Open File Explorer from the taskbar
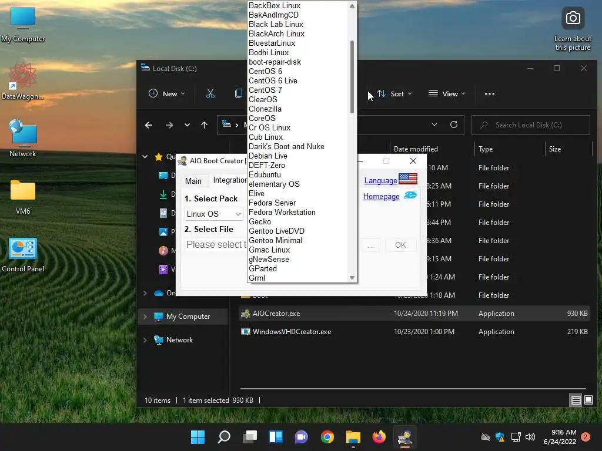Image resolution: width=602 pixels, height=451 pixels. (x=353, y=437)
